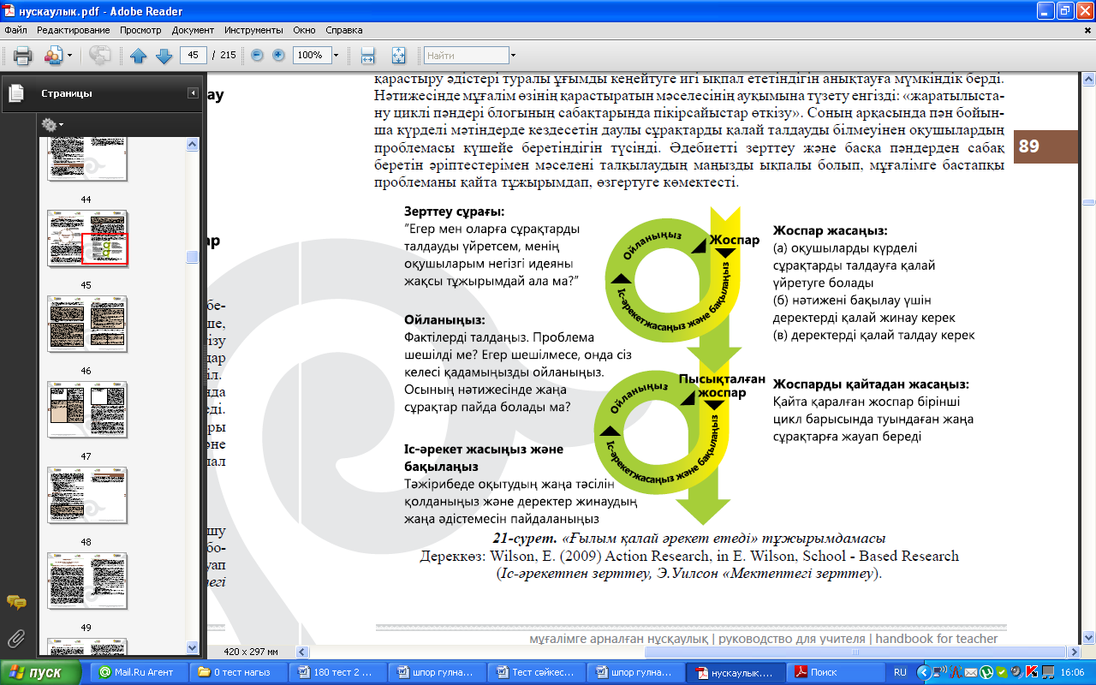
Task: Select page 45 thumbnail
Action: pyautogui.click(x=87, y=239)
